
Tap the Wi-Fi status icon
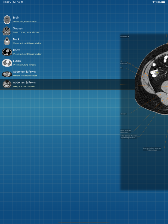click(153, 2)
